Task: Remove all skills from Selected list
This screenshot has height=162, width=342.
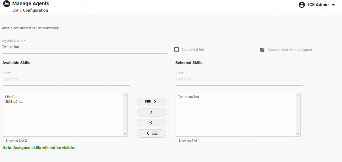Action: pyautogui.click(x=151, y=133)
